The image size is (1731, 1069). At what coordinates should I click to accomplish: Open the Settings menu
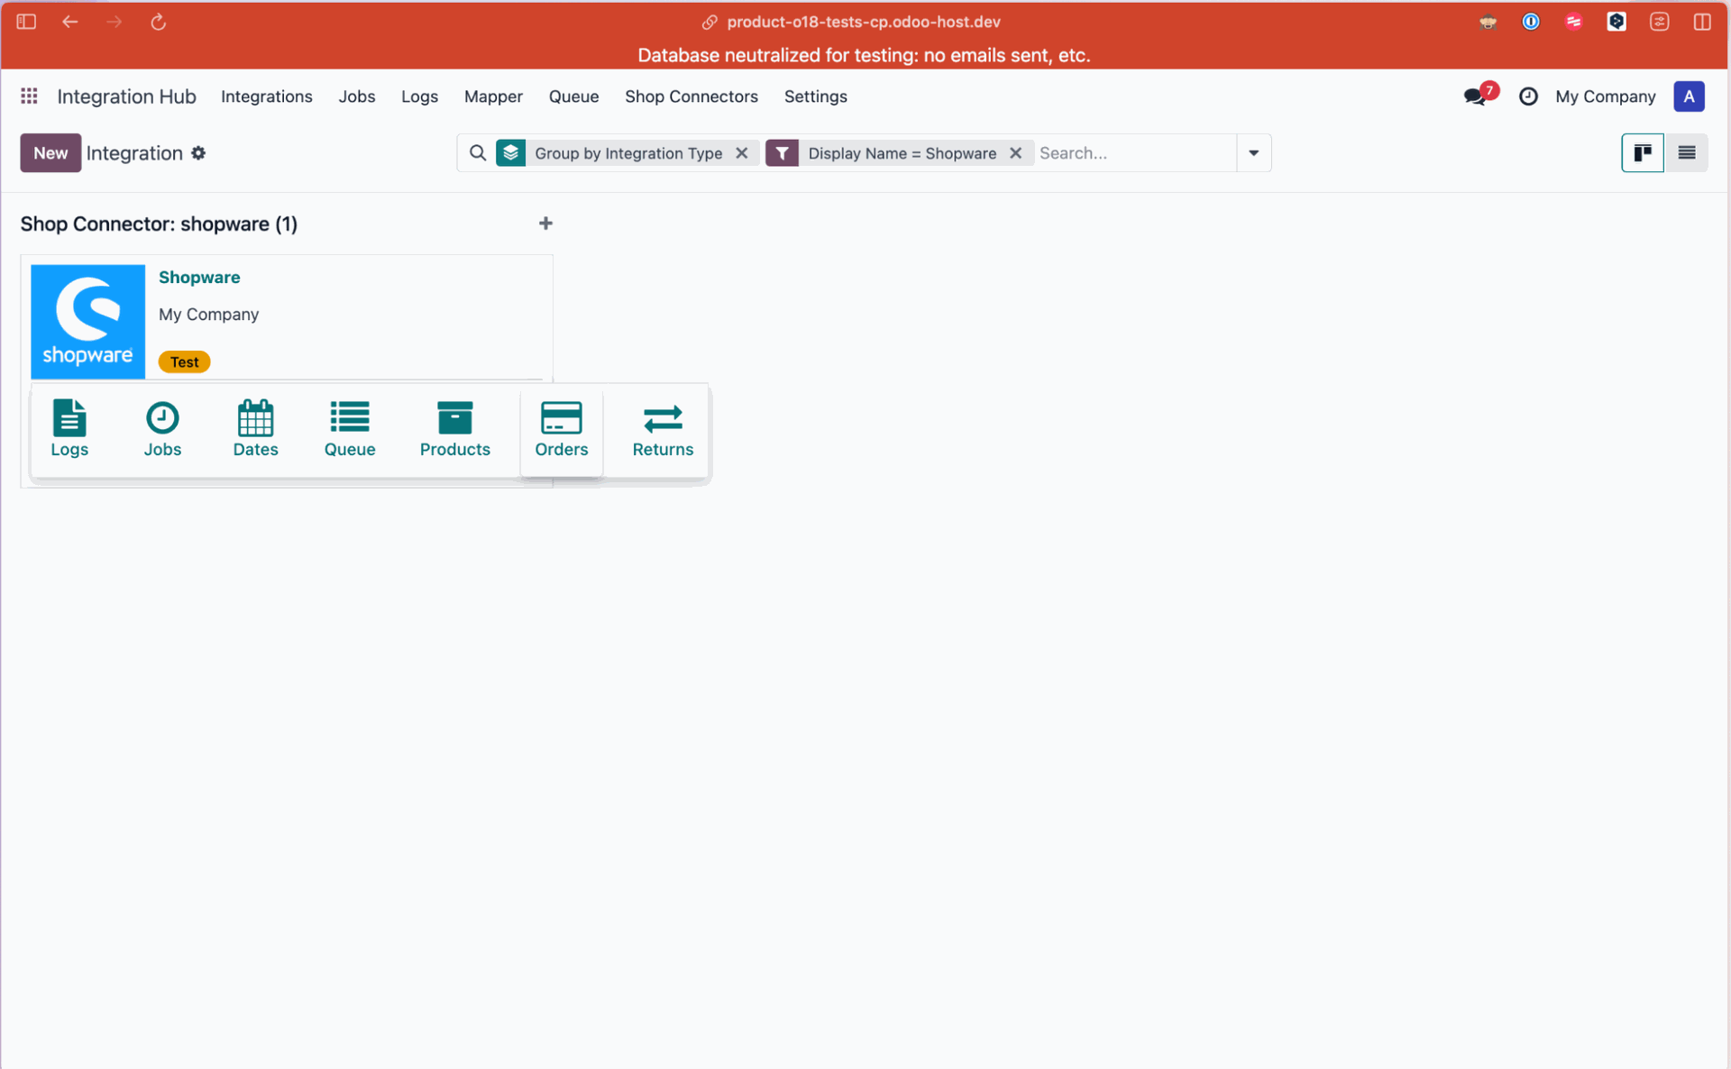point(815,96)
